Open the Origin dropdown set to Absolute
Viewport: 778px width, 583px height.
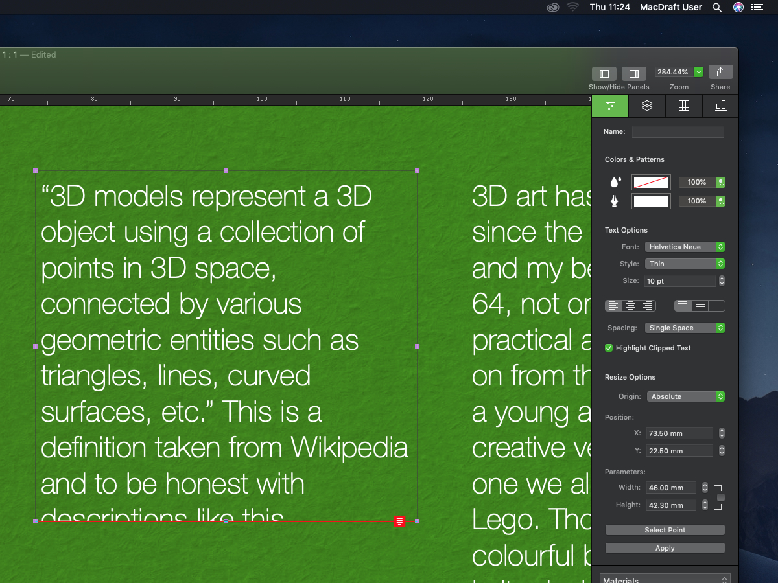(x=685, y=396)
